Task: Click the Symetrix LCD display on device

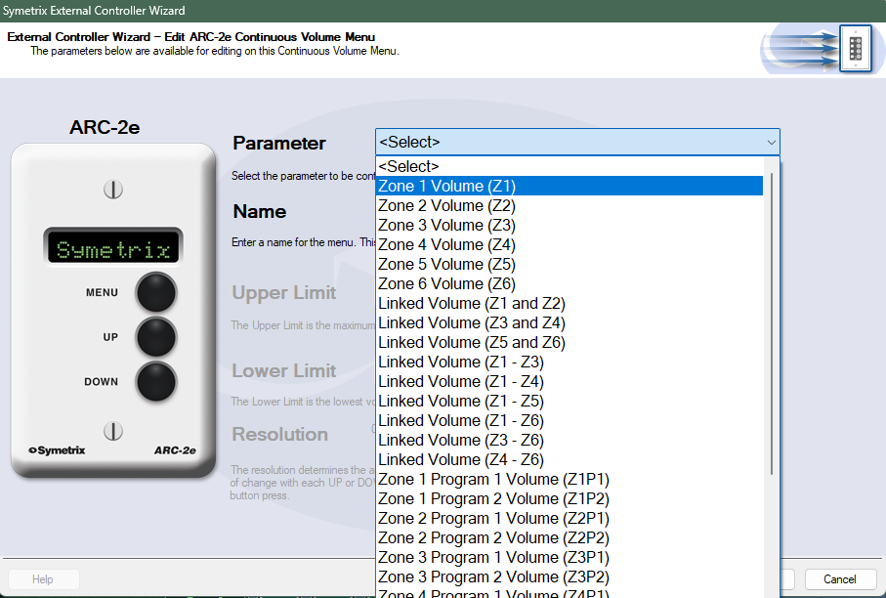Action: click(x=113, y=248)
